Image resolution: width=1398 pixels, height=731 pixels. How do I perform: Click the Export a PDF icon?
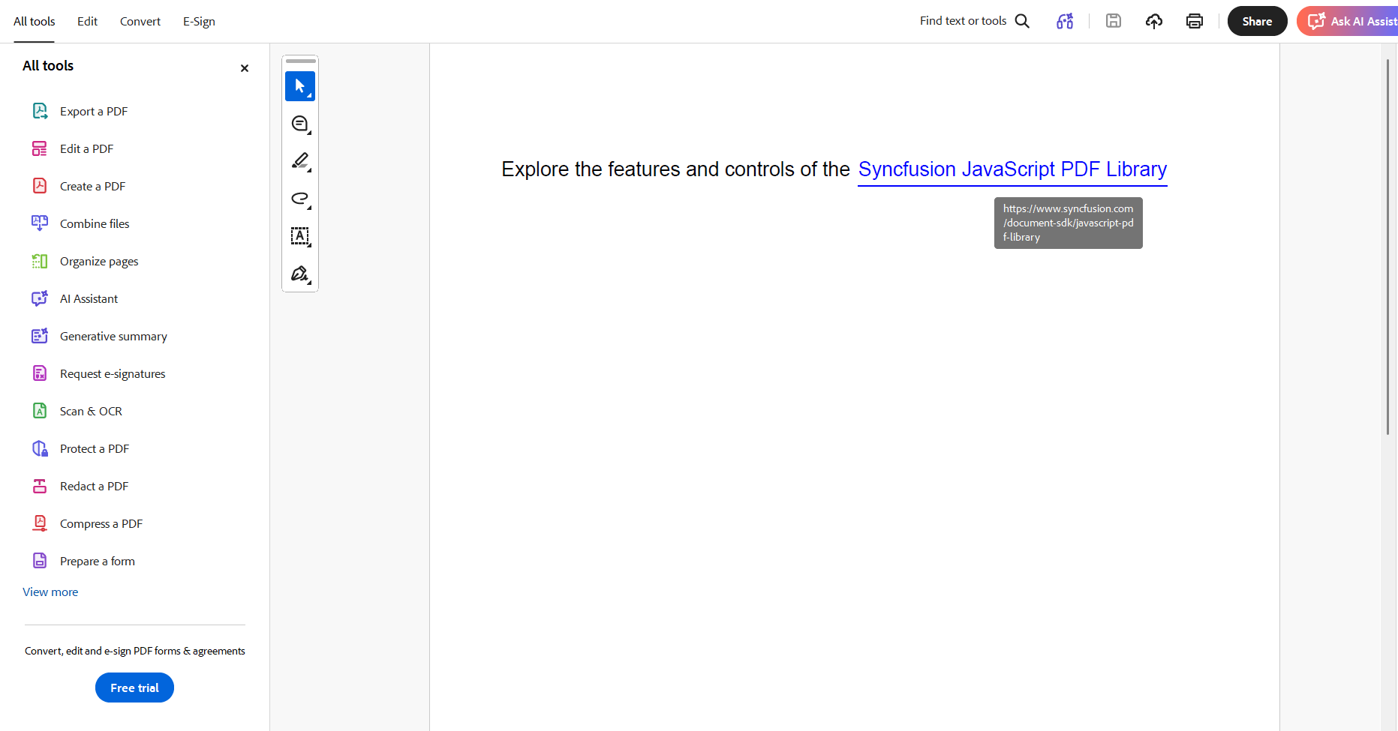click(x=40, y=111)
